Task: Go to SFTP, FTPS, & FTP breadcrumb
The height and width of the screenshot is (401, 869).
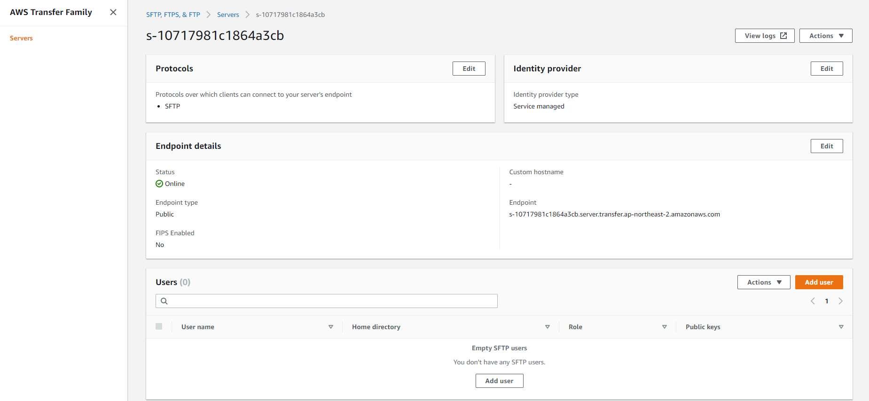Action: point(173,15)
